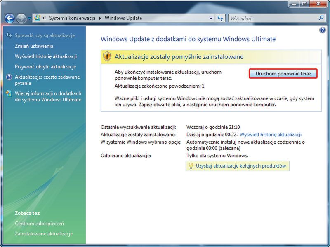Viewport: 330px width, 247px height.
Task: Maximize the Windows Update window
Action: [x=305, y=4]
